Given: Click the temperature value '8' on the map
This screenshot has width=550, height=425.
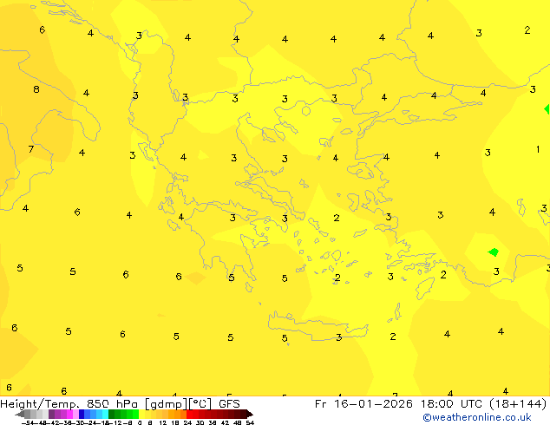Looking at the screenshot, I should click(36, 89).
